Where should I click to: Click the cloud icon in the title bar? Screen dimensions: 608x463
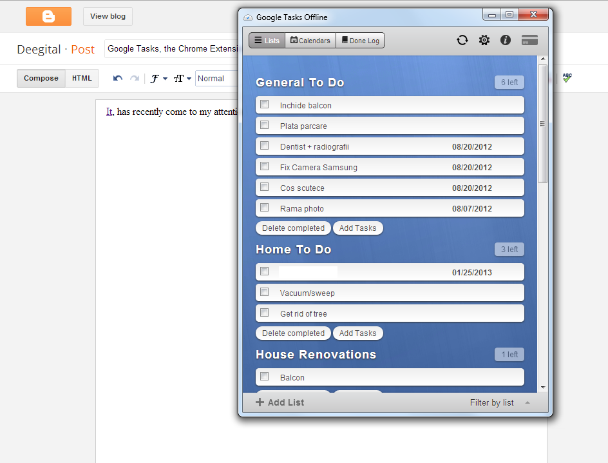(248, 17)
